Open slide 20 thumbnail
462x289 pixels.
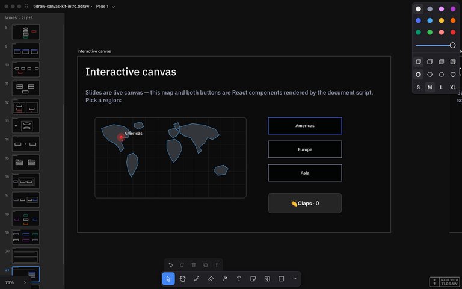(x=26, y=256)
